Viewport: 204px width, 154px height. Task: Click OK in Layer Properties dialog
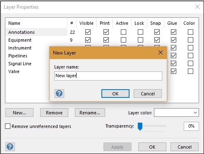152,147
